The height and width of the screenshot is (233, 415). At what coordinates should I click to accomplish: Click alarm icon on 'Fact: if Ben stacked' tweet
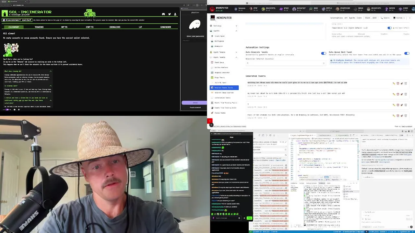(x=398, y=116)
